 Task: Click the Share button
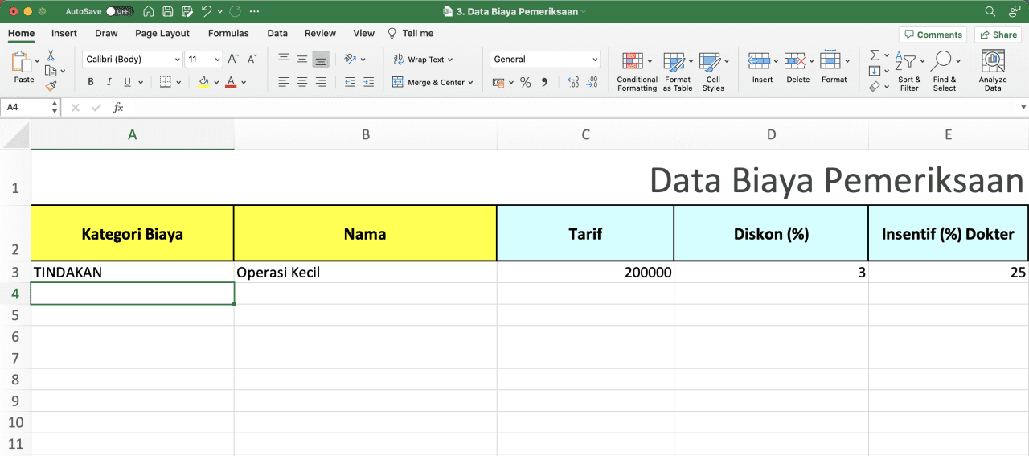coord(998,35)
